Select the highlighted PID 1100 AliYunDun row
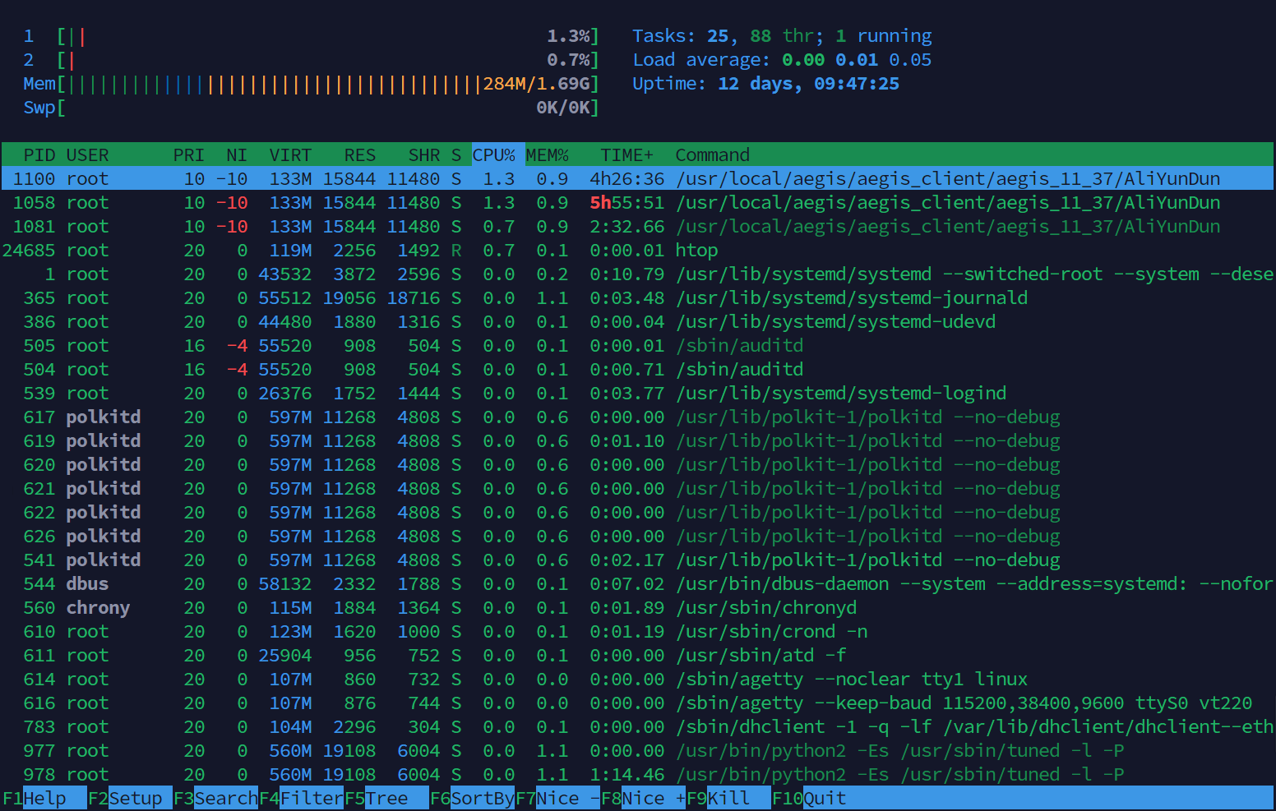This screenshot has width=1276, height=811. coord(638,179)
